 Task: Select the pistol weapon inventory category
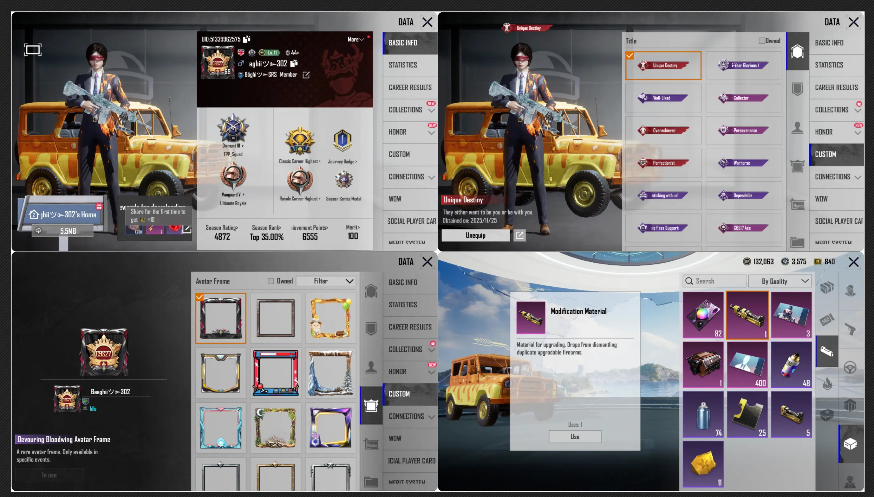850,329
